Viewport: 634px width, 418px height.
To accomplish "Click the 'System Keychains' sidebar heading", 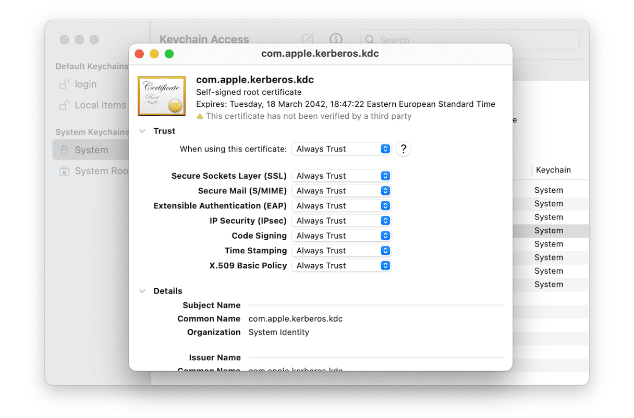I will (92, 132).
